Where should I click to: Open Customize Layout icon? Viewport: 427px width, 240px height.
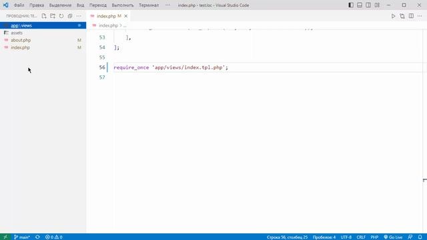point(377,5)
